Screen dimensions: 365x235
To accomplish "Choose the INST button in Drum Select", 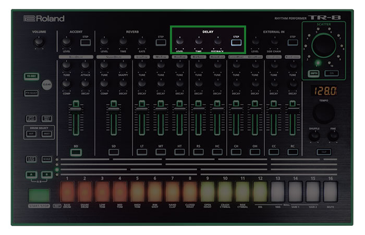I will click(x=47, y=134).
